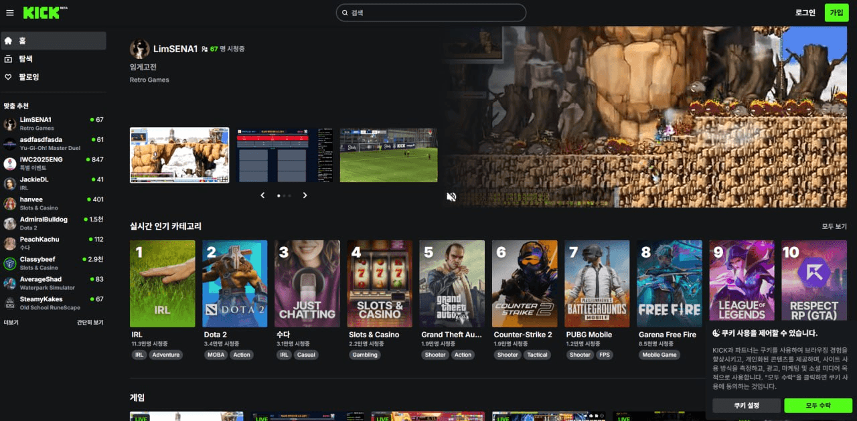Click 간단히 보기 to collapse list
This screenshot has height=421, width=857.
(x=90, y=323)
